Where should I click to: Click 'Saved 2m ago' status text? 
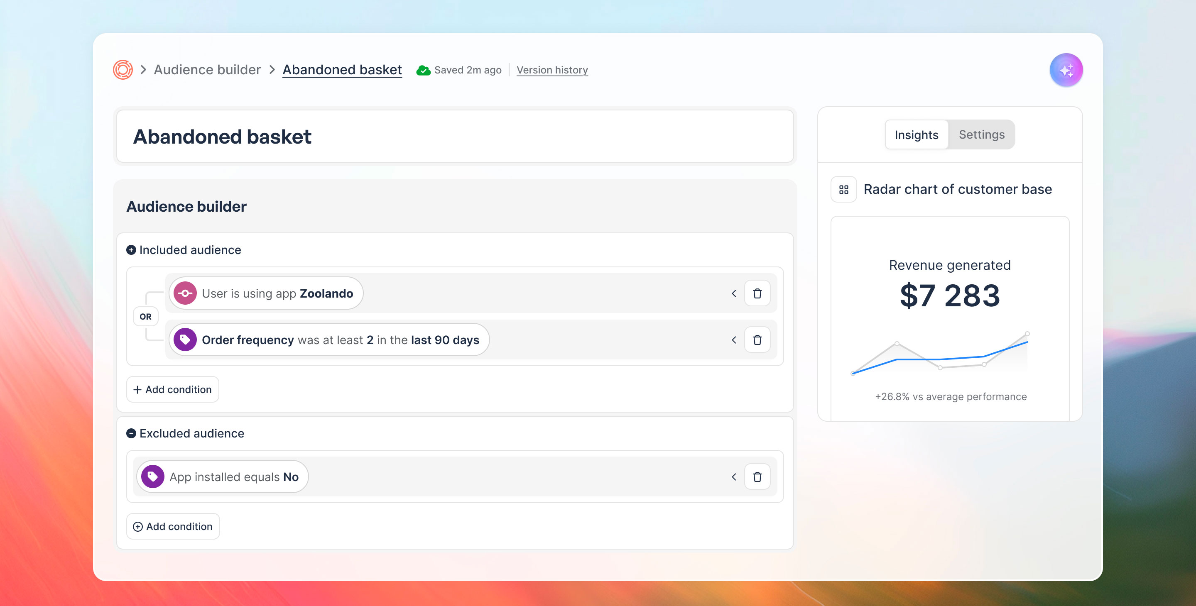(468, 70)
